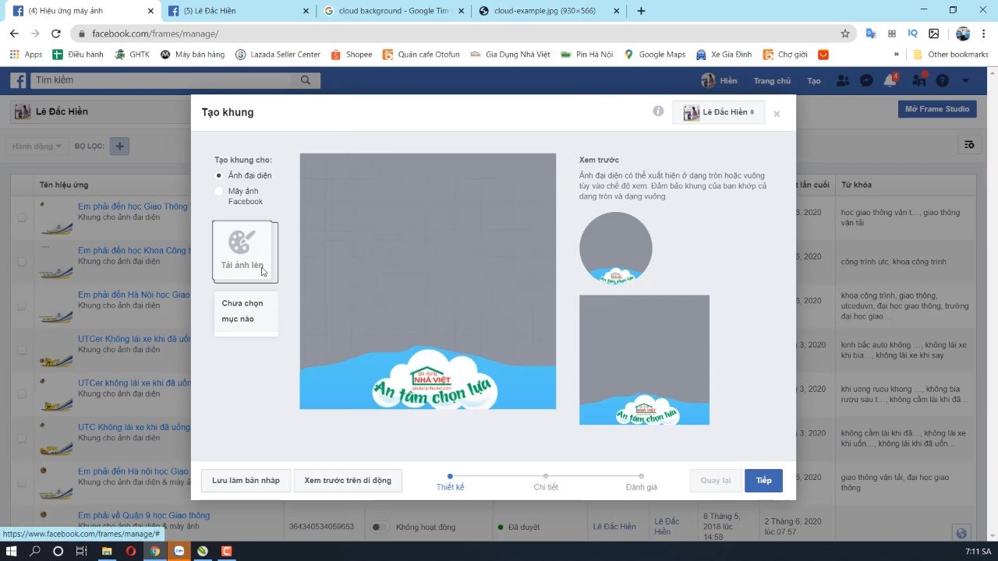This screenshot has width=998, height=561.
Task: Open Messenger icon in navbar
Action: point(865,80)
